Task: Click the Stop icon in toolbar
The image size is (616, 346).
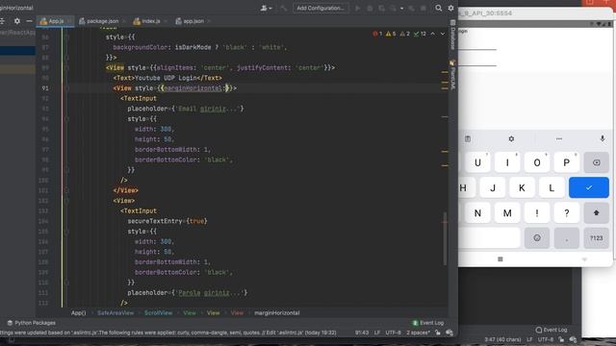Action: tap(423, 8)
